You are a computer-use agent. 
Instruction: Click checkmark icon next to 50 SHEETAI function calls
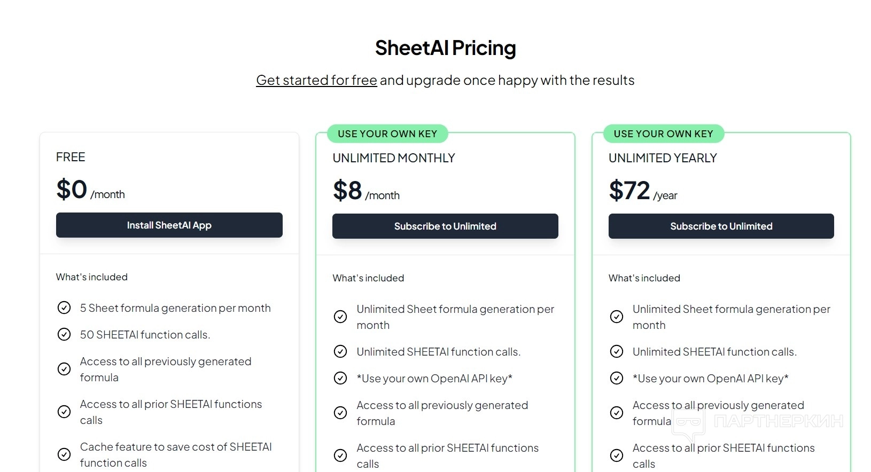pyautogui.click(x=64, y=334)
